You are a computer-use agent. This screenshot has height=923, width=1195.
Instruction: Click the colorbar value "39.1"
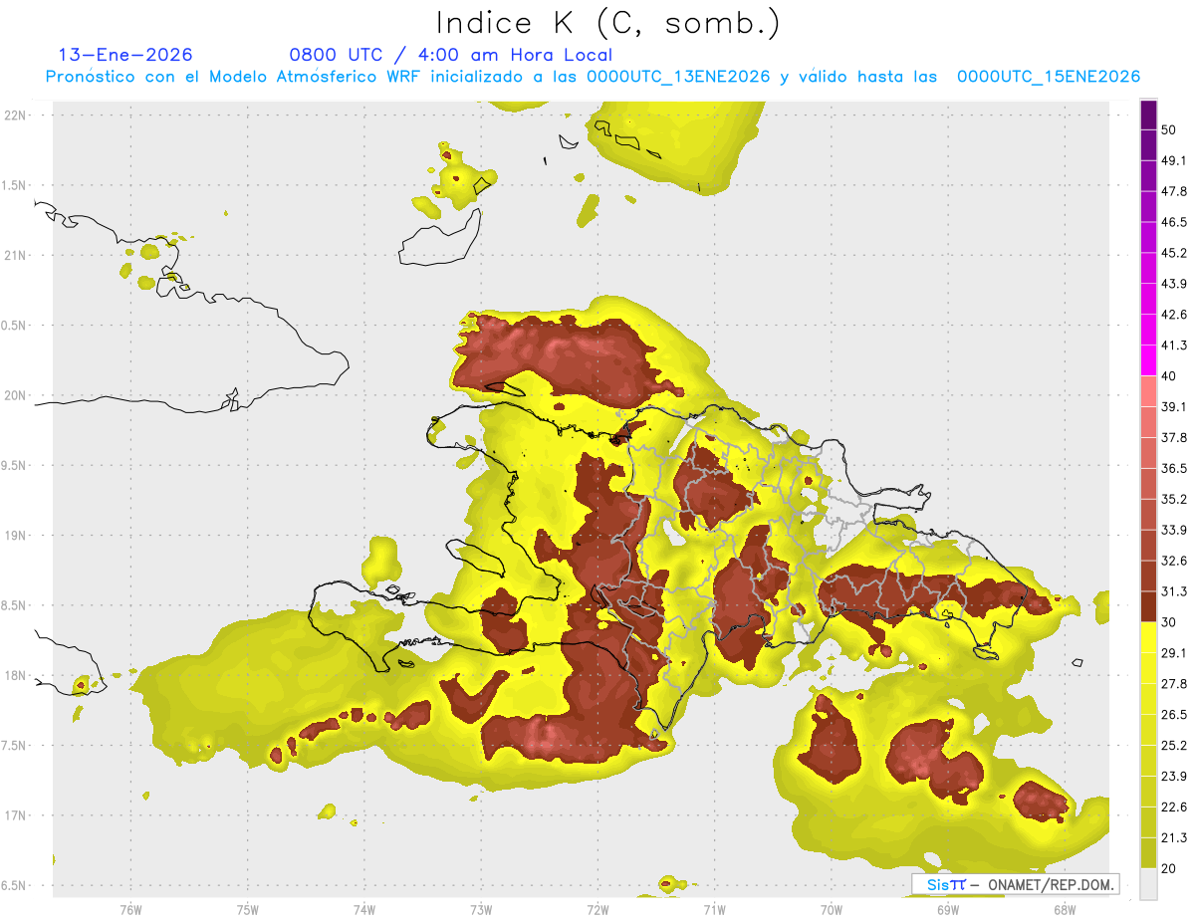[x=1174, y=407]
